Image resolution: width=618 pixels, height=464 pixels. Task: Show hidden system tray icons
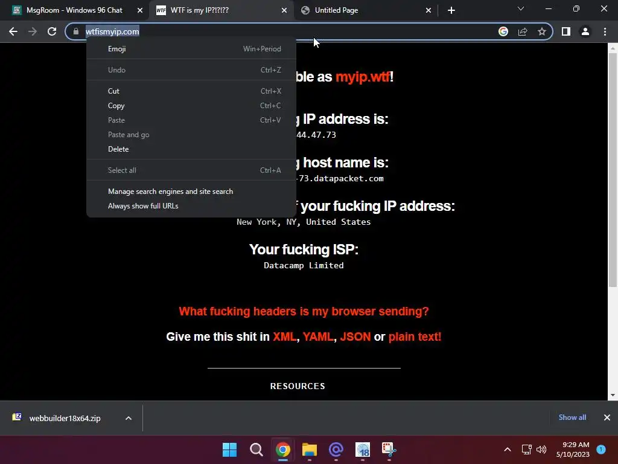pyautogui.click(x=508, y=449)
